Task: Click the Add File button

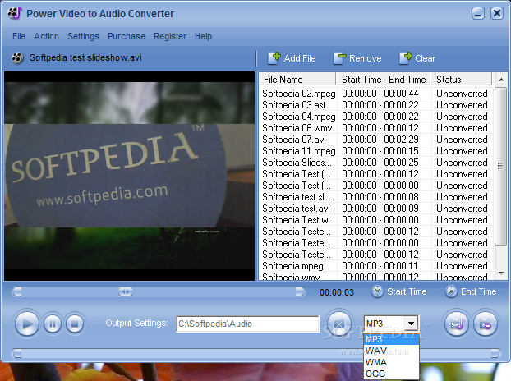Action: (x=292, y=58)
